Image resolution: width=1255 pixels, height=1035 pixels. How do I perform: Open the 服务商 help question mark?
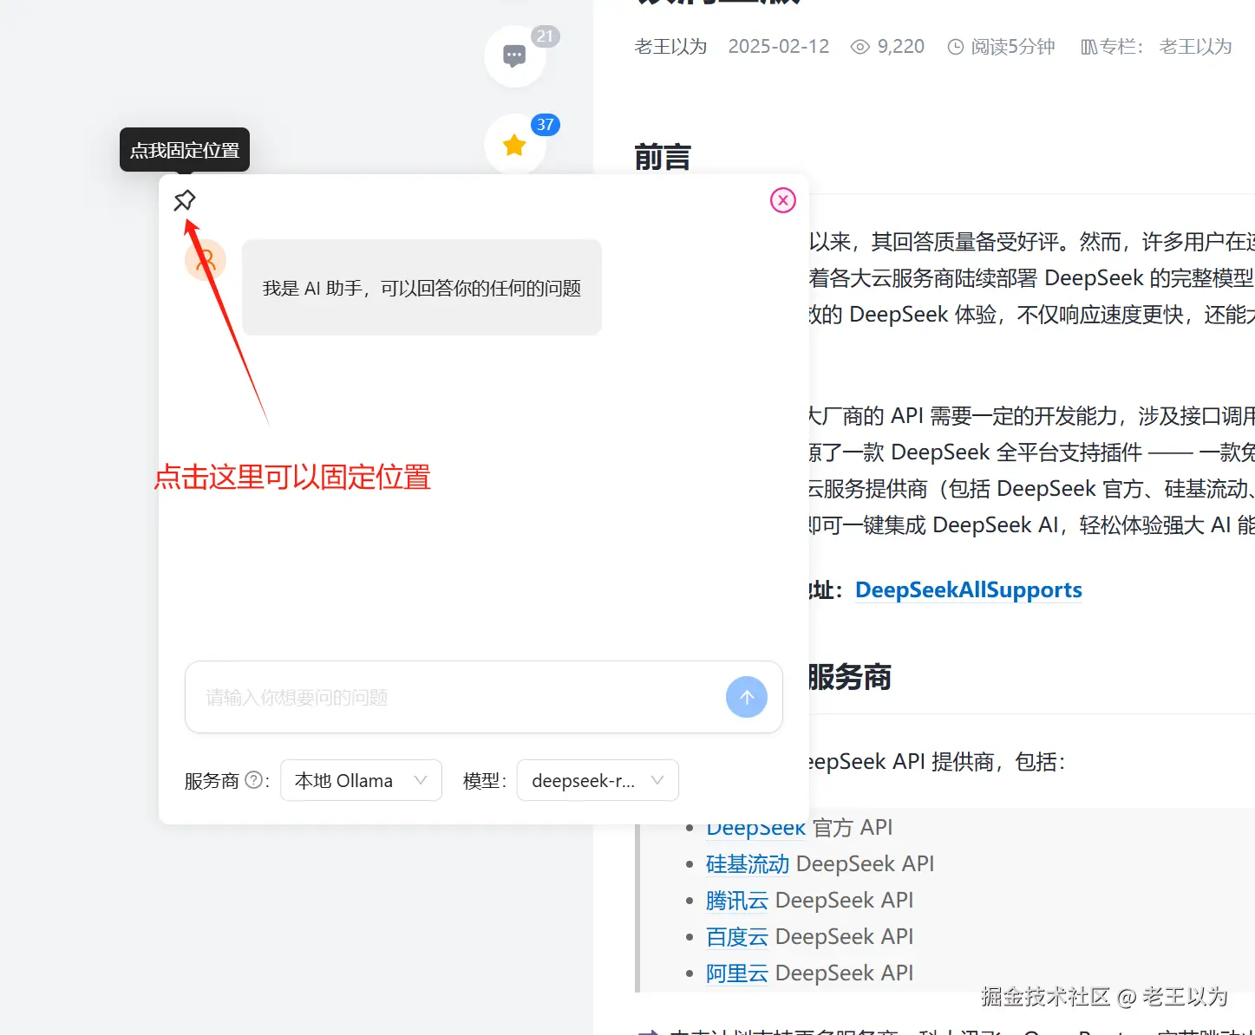pos(254,780)
